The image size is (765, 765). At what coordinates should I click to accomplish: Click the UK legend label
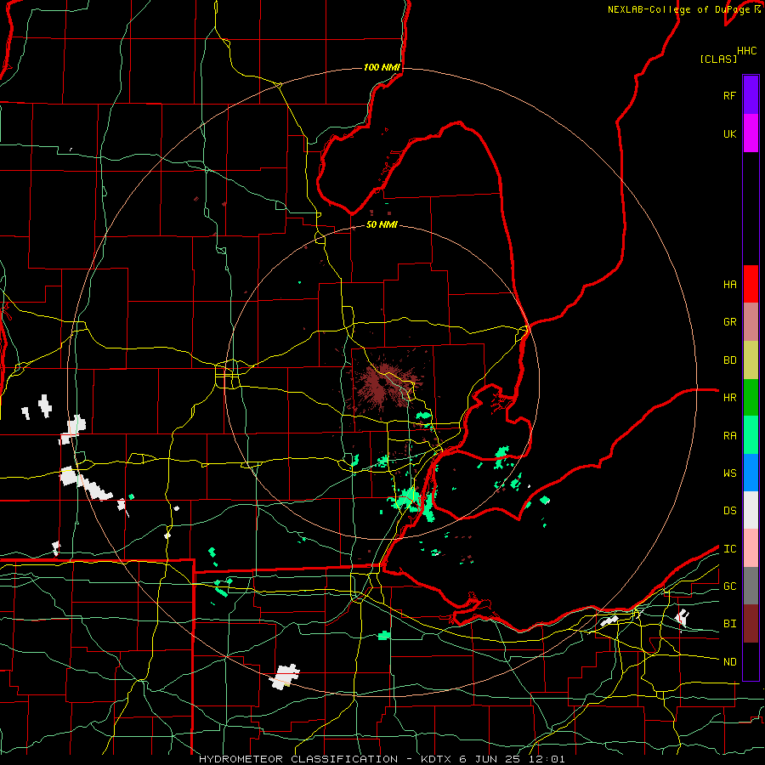coord(729,133)
